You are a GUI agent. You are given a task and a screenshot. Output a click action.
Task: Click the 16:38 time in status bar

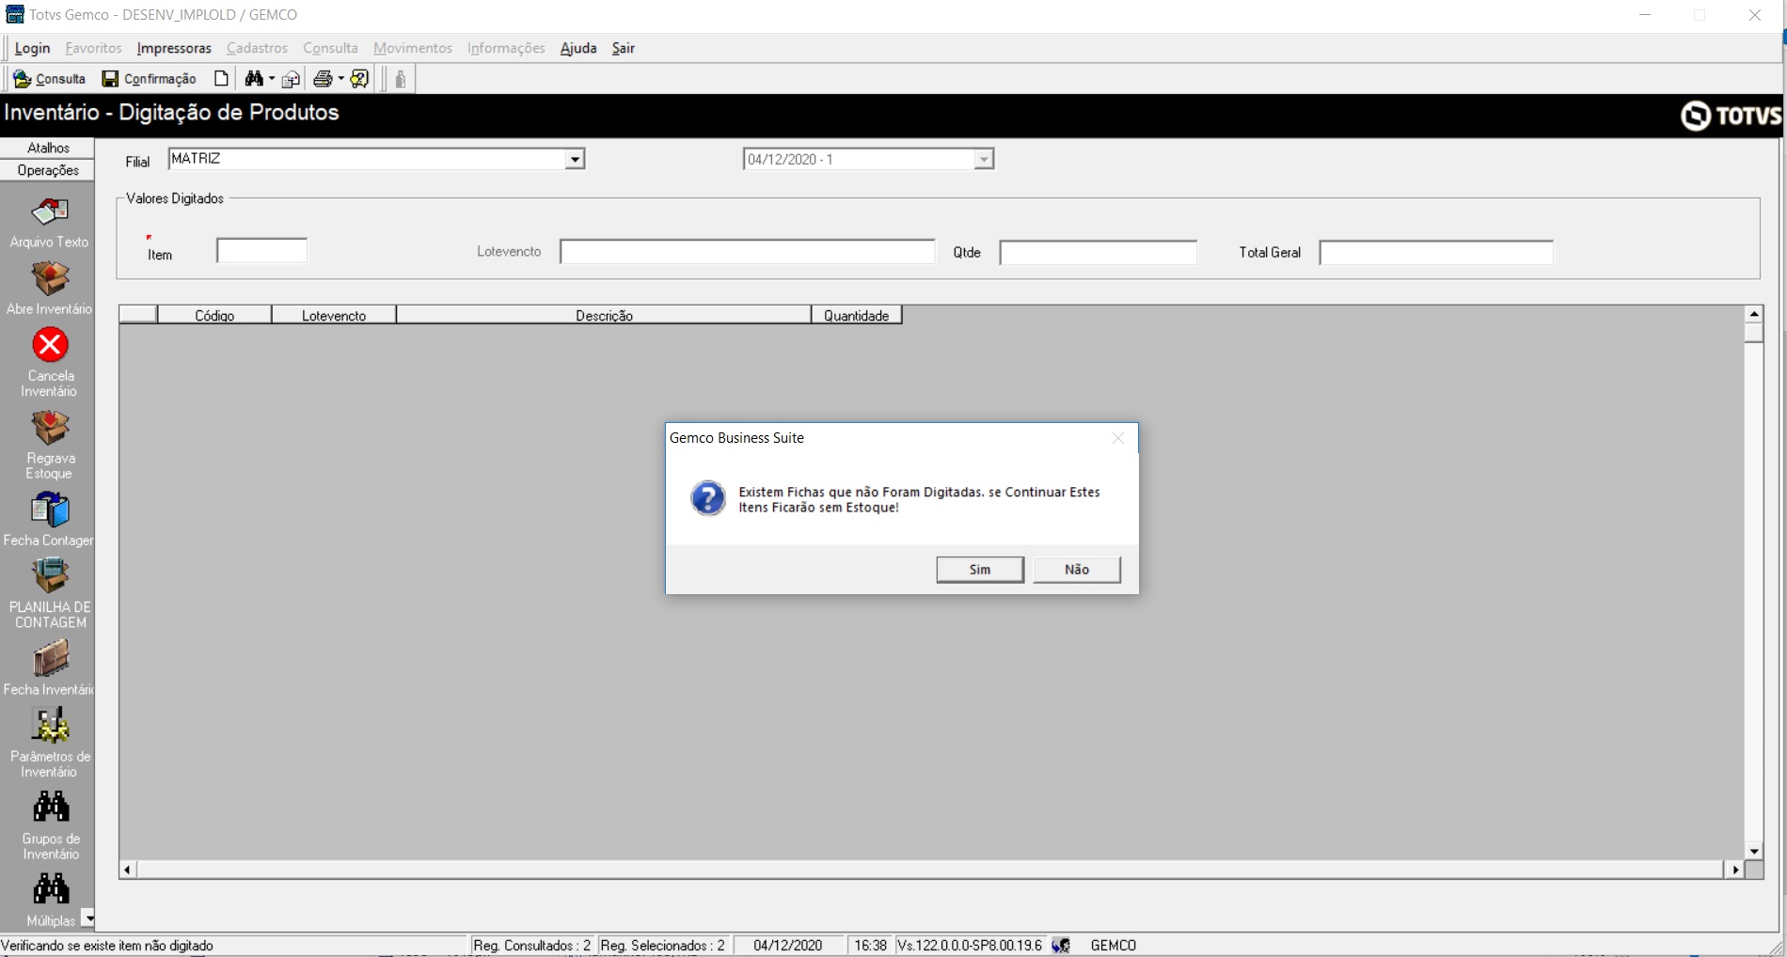coord(871,946)
